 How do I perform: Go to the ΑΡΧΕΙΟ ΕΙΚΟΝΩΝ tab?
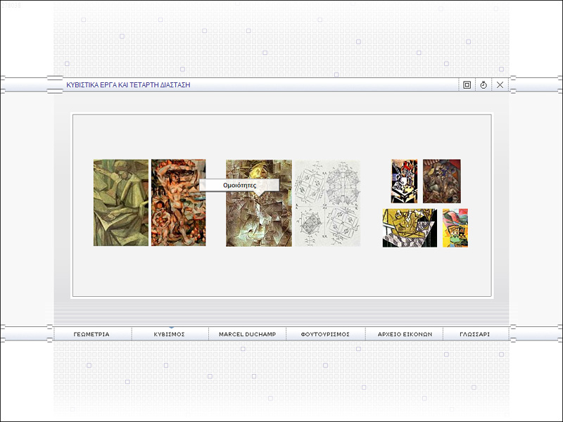coord(404,334)
